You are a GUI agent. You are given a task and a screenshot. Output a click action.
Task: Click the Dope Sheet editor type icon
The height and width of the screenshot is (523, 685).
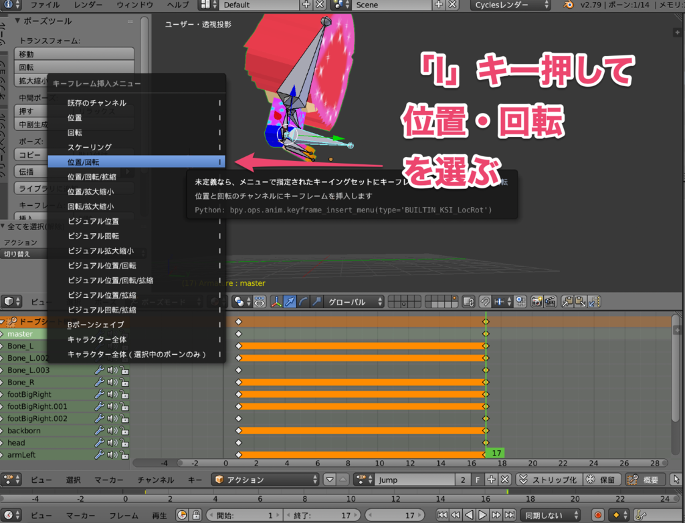pos(9,480)
